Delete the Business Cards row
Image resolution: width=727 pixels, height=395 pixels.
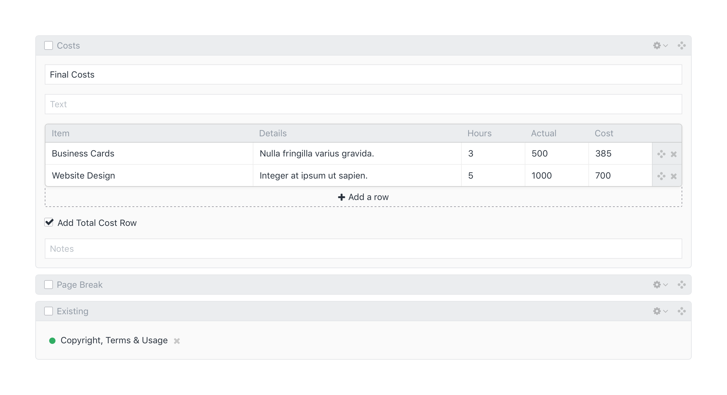[x=674, y=154]
